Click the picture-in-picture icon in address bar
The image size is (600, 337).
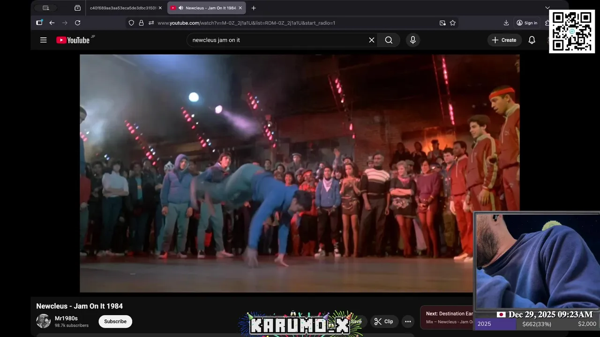[x=442, y=23]
